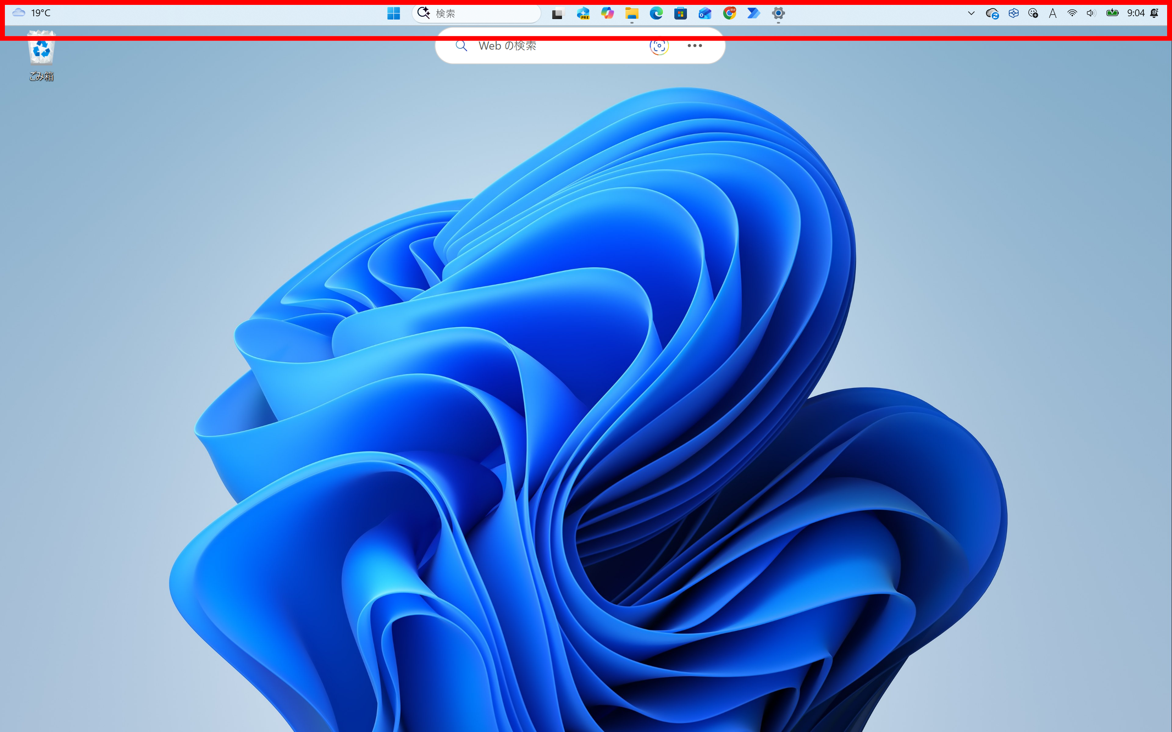This screenshot has width=1172, height=732.
Task: Start visual search with the lens icon
Action: point(659,46)
